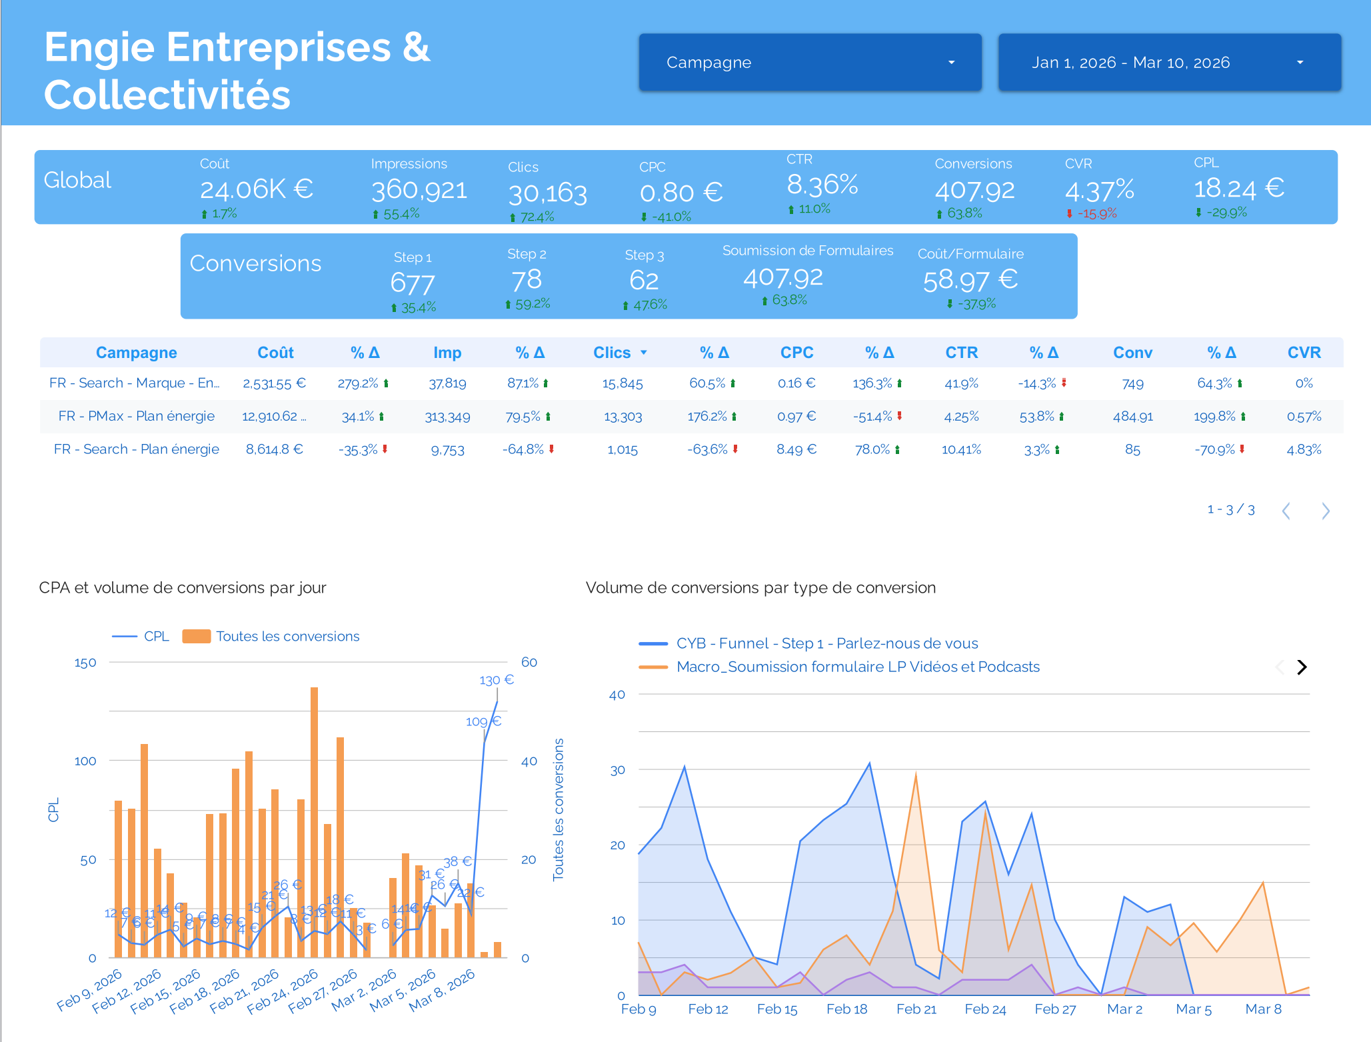
Task: Click the red down arrow under CVR scorecard
Action: 1069,214
